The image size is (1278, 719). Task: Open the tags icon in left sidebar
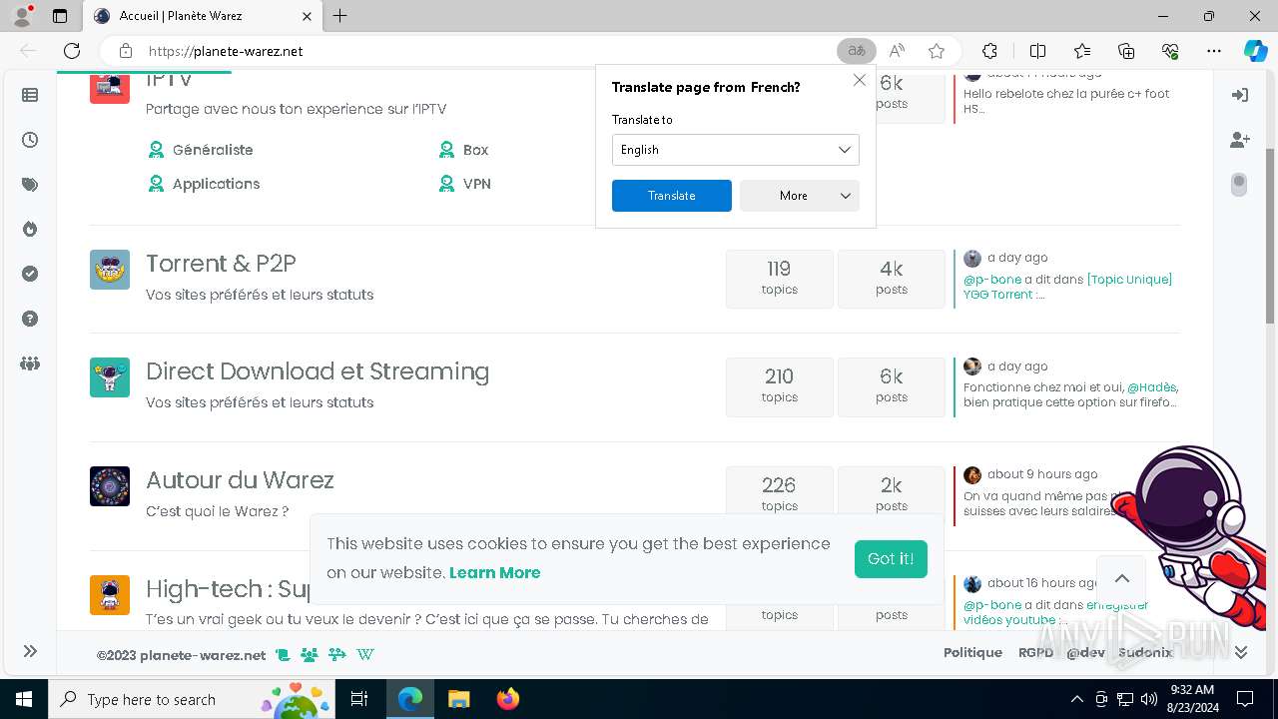30,185
